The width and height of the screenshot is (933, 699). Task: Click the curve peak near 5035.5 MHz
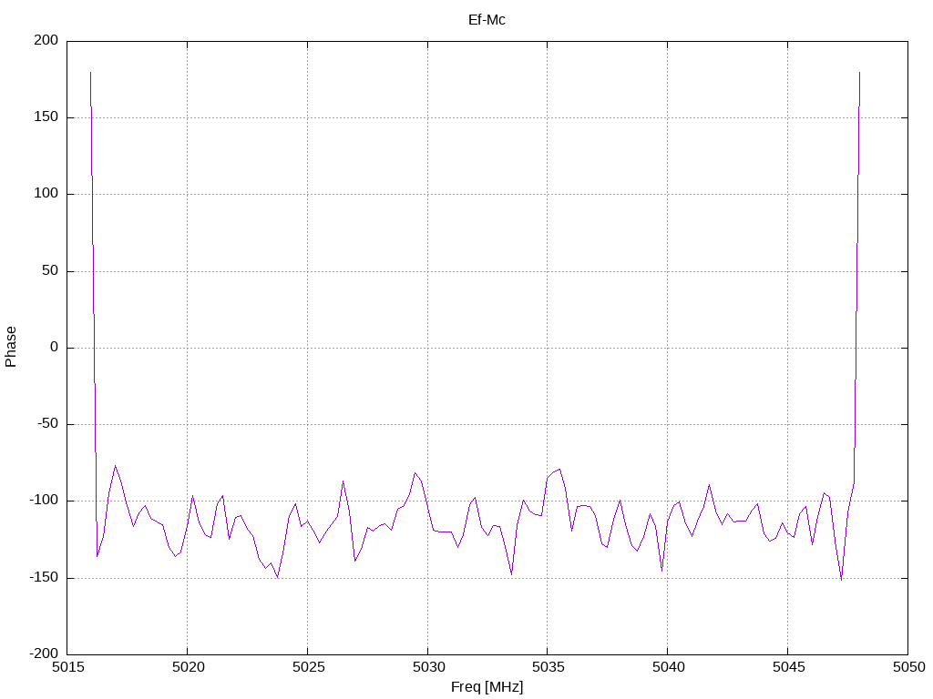click(559, 470)
